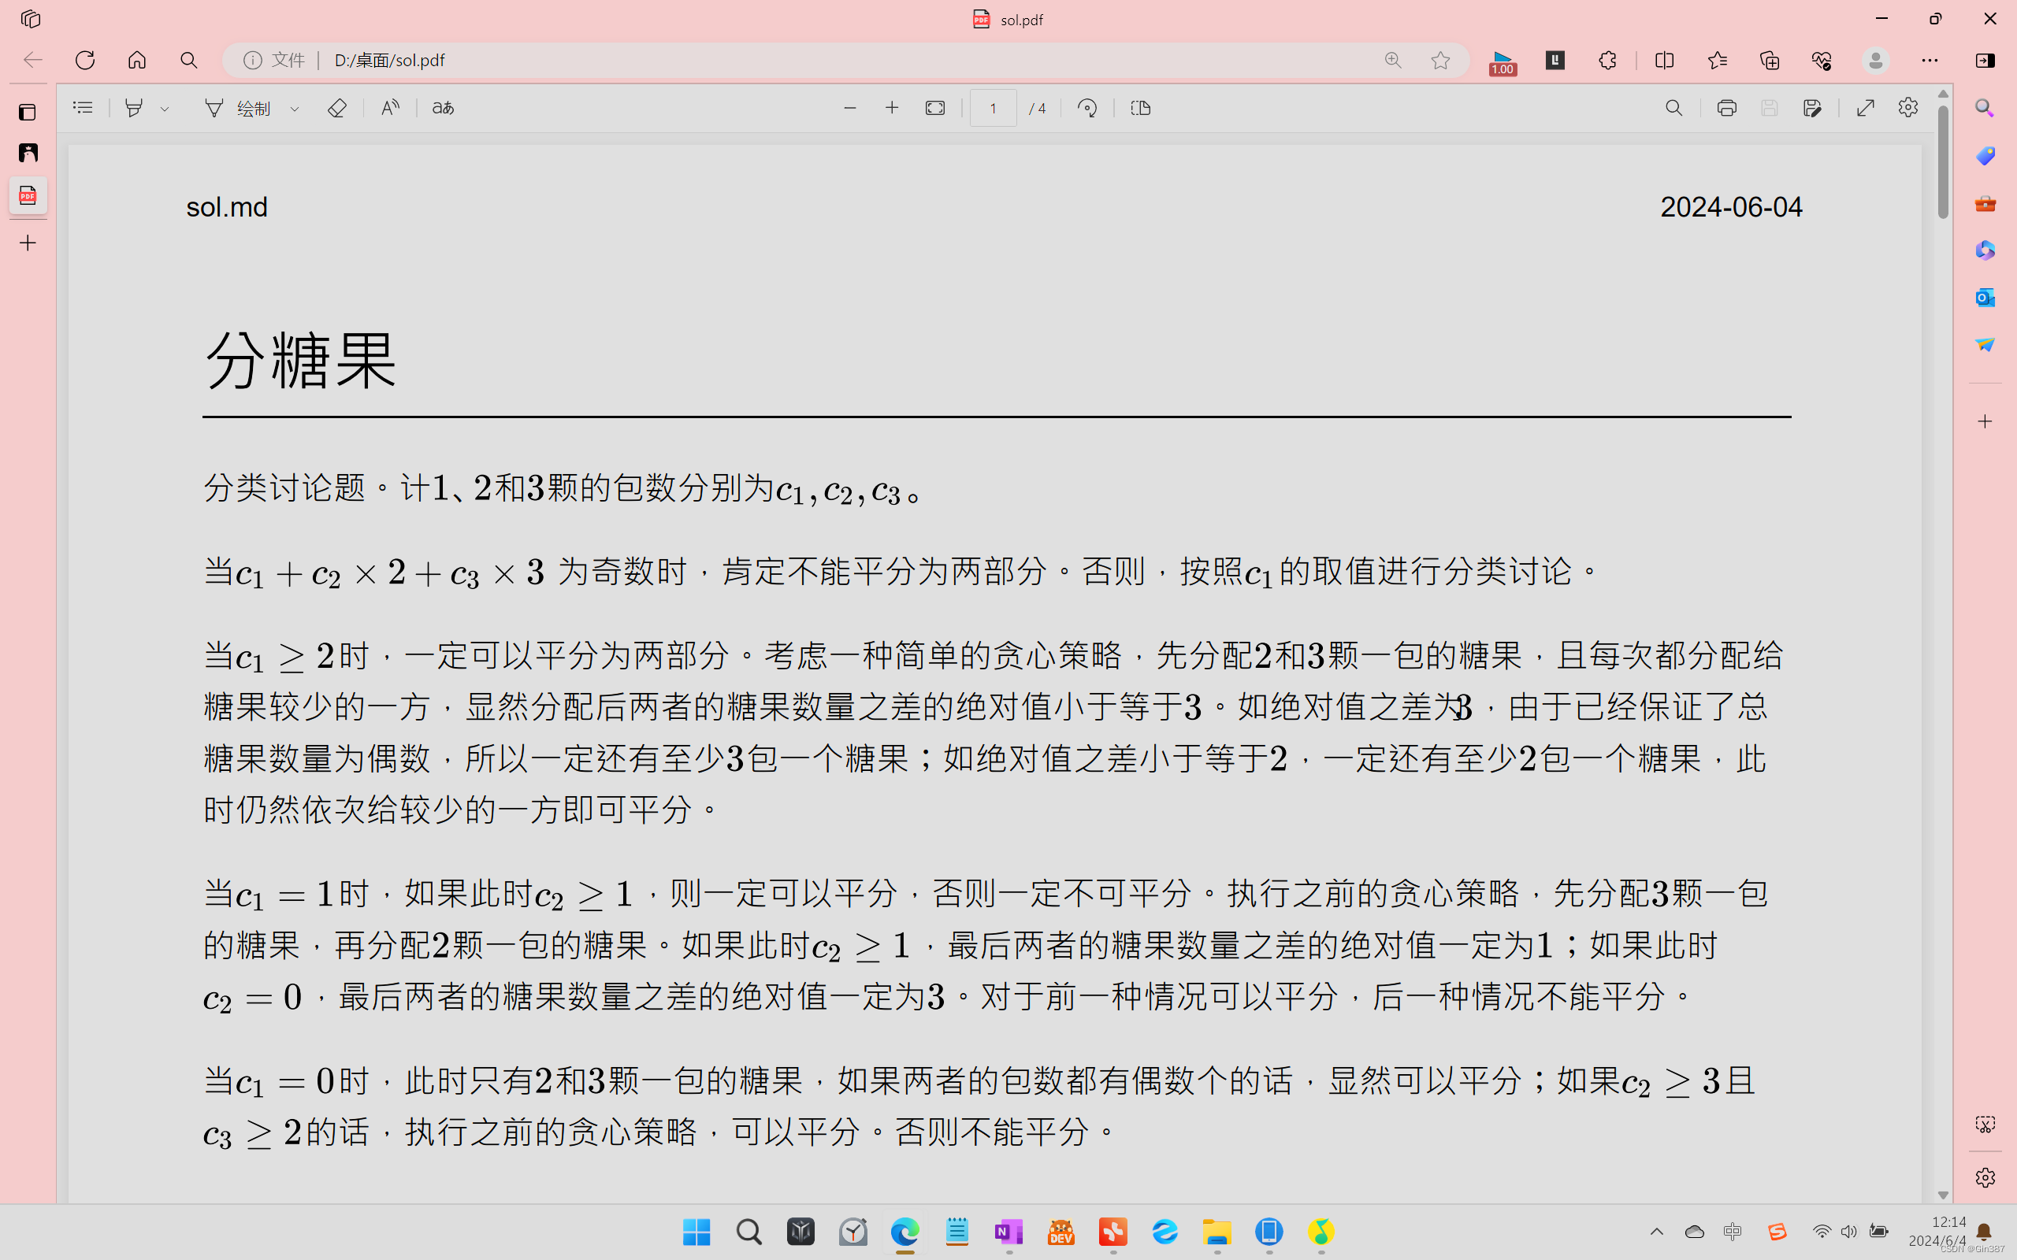Select the eraser tool
Viewport: 2017px width, 1260px height.
tap(336, 108)
